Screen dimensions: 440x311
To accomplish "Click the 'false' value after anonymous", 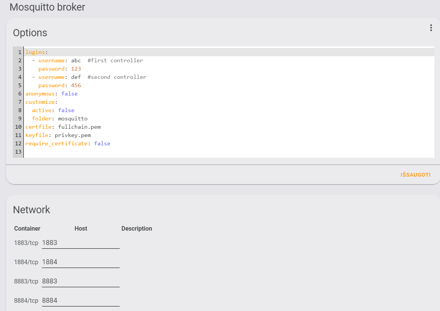I will pyautogui.click(x=69, y=94).
